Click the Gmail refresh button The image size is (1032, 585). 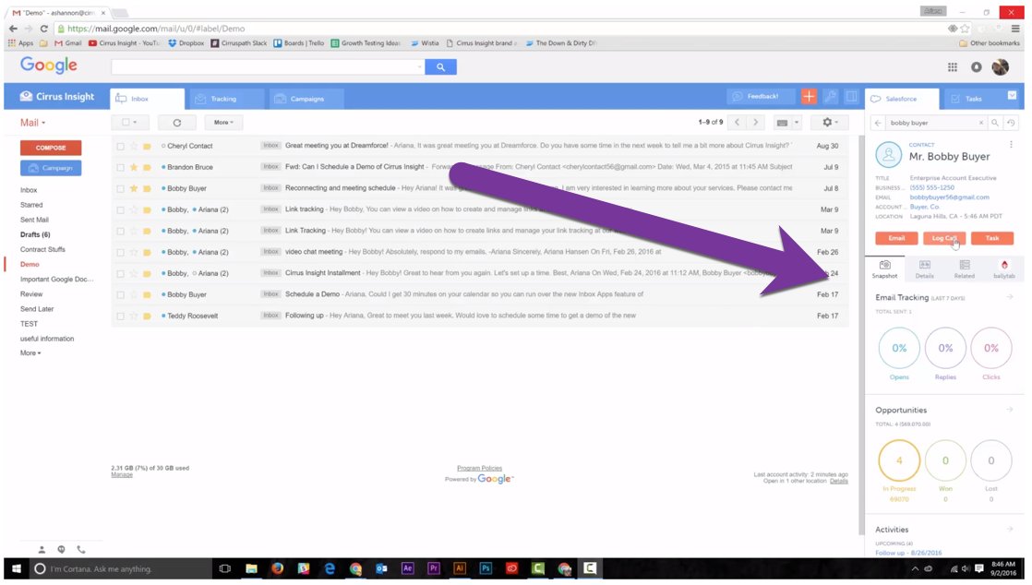(x=177, y=123)
